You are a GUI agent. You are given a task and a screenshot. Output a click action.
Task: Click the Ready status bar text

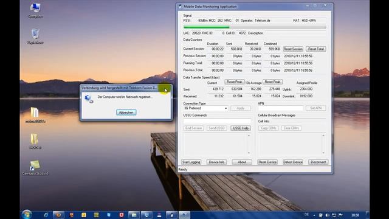(183, 170)
